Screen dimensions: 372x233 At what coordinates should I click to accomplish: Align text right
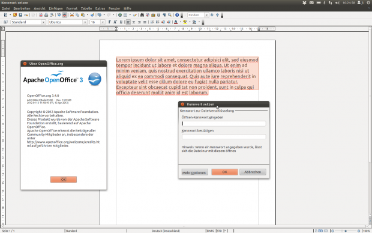[139, 22]
